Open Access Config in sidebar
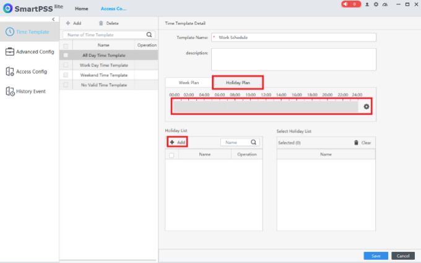Image resolution: width=421 pixels, height=263 pixels. click(27, 71)
